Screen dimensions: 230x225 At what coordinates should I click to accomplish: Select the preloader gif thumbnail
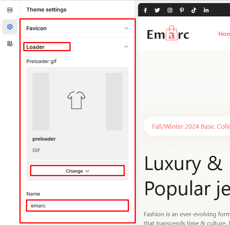pos(77,102)
